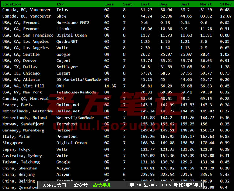The image size is (234, 191).
Task: Select '55 Marietta/RamNode' ISP entry
Action: (79, 79)
